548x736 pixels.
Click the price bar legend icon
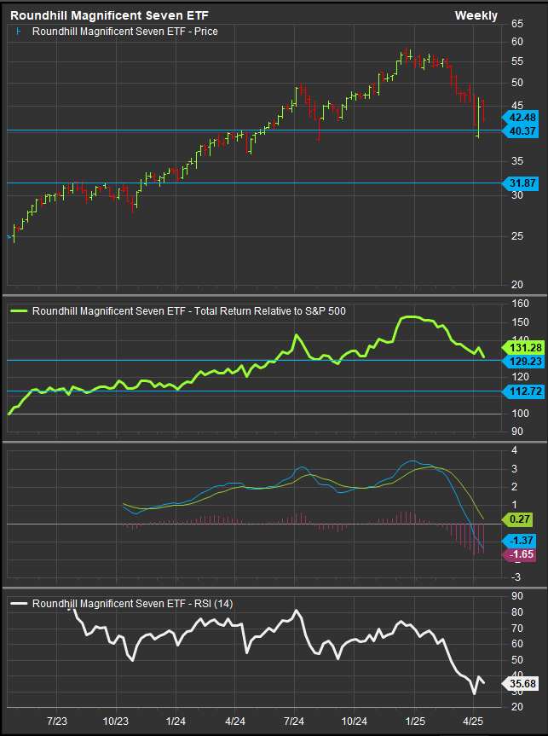(x=18, y=32)
